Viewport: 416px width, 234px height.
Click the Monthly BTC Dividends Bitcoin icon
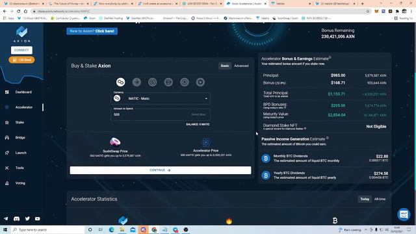click(x=266, y=159)
